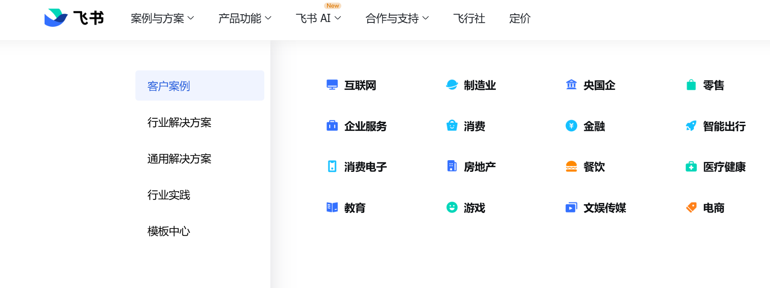Screen dimensions: 770x288
Task: Click the New badge above 飞书 AI
Action: pyautogui.click(x=333, y=6)
